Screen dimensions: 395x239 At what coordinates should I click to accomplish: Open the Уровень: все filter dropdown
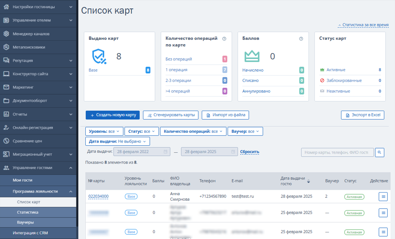click(104, 131)
